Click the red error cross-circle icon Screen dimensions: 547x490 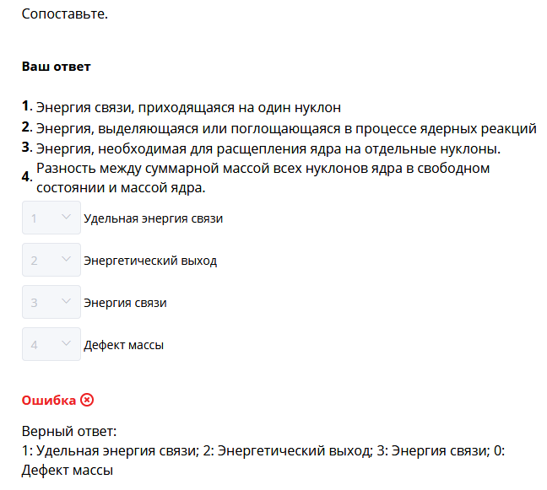coord(87,400)
